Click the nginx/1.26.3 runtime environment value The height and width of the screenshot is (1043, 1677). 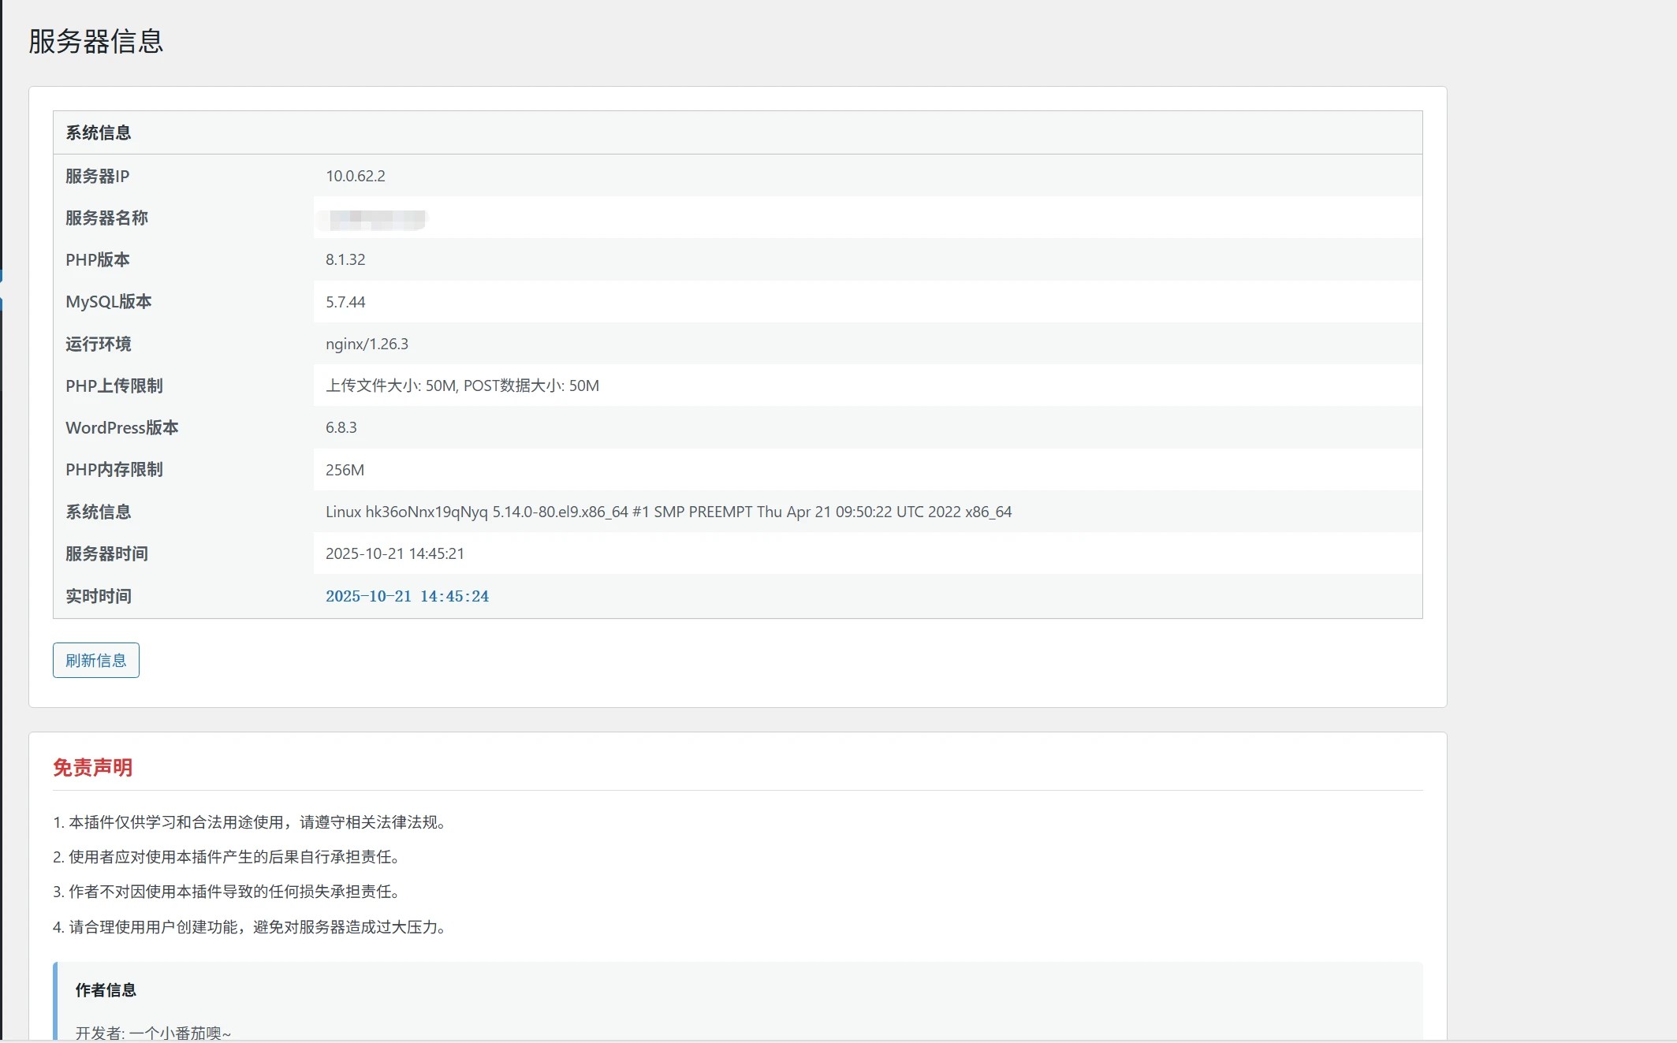[367, 344]
